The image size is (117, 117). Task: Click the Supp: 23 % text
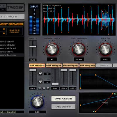49,11
